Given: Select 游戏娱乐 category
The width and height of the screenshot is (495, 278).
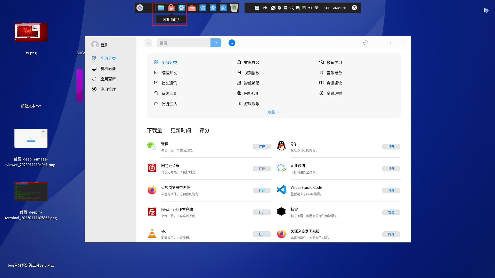Looking at the screenshot, I should click(248, 104).
